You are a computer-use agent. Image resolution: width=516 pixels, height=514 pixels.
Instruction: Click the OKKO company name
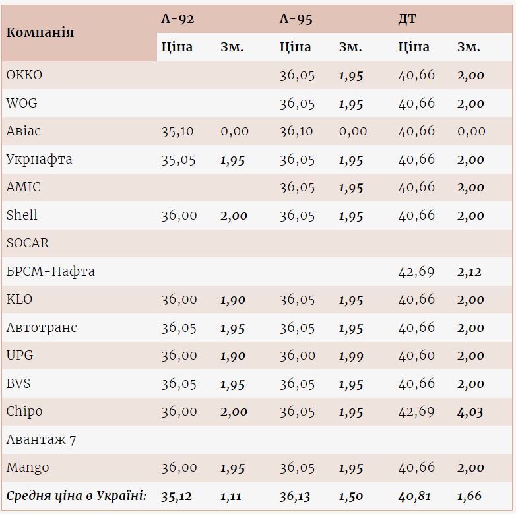(x=24, y=75)
